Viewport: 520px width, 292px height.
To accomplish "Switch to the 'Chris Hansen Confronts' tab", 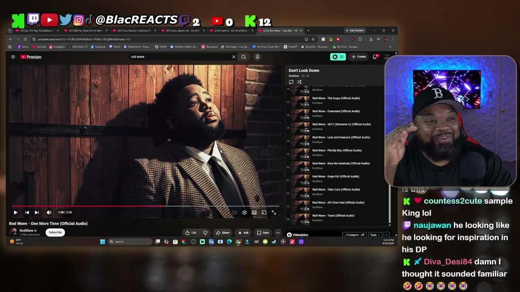I will tap(134, 31).
